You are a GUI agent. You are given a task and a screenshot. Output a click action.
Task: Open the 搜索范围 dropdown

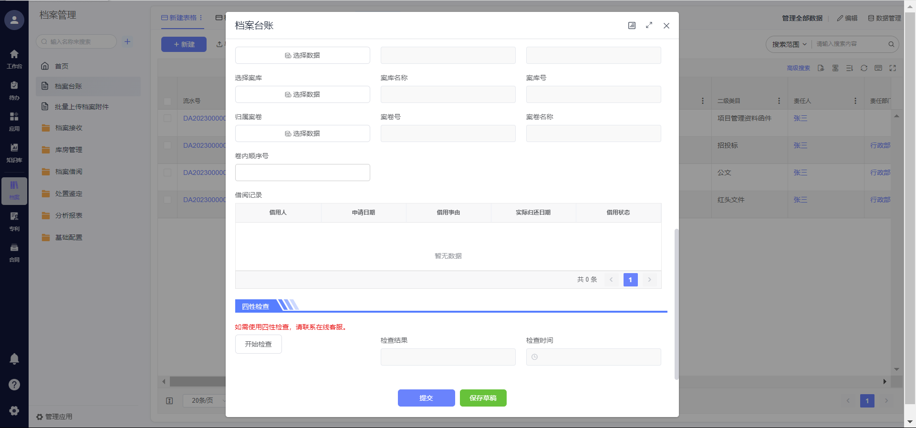pos(789,44)
